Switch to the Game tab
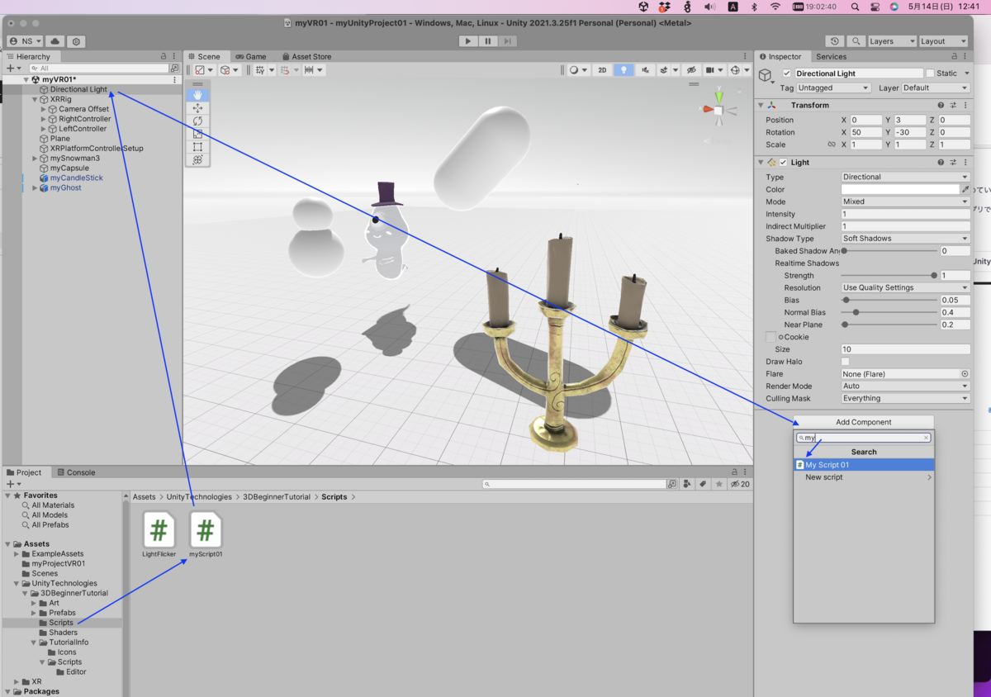The width and height of the screenshot is (991, 697). 251,57
